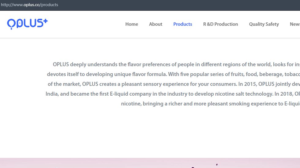The height and width of the screenshot is (168, 300).
Task: Click the droplet-shaped O in the logo
Action: click(11, 24)
